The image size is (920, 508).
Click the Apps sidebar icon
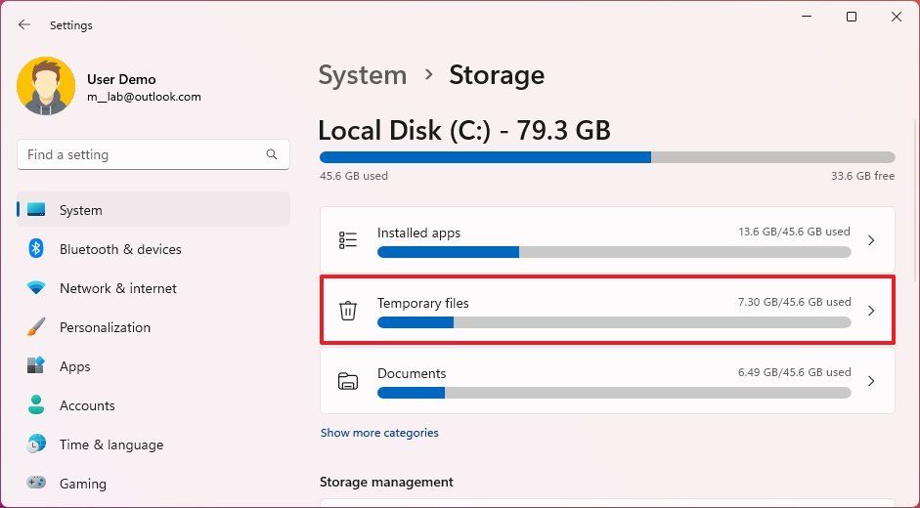[x=36, y=366]
